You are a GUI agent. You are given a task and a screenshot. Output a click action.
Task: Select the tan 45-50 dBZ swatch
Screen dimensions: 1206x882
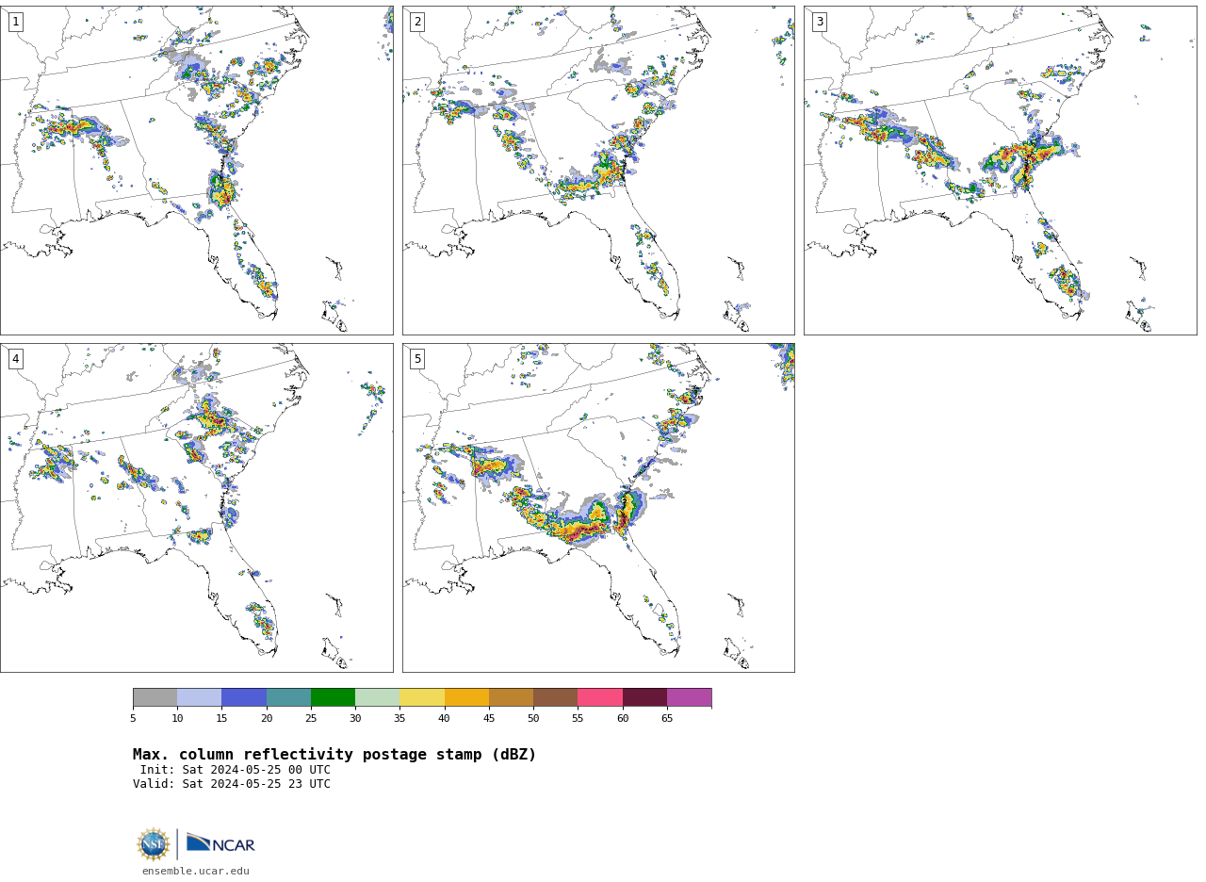point(511,697)
